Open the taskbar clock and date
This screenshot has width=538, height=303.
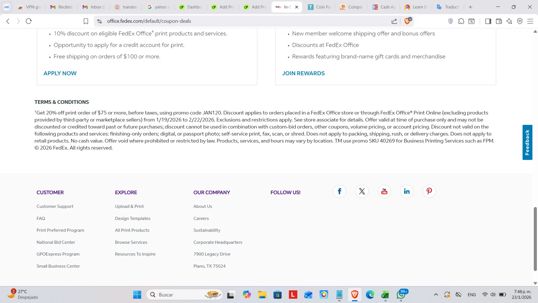tap(522, 294)
